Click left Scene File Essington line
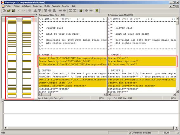 pos(73,58)
